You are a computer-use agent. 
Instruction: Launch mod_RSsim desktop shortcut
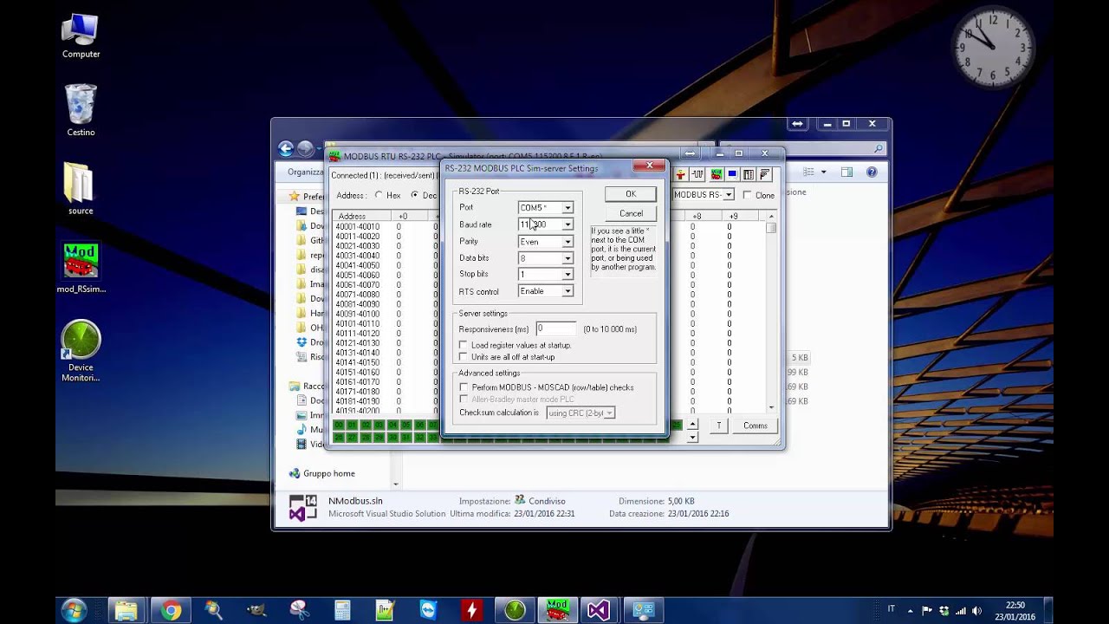tap(81, 268)
